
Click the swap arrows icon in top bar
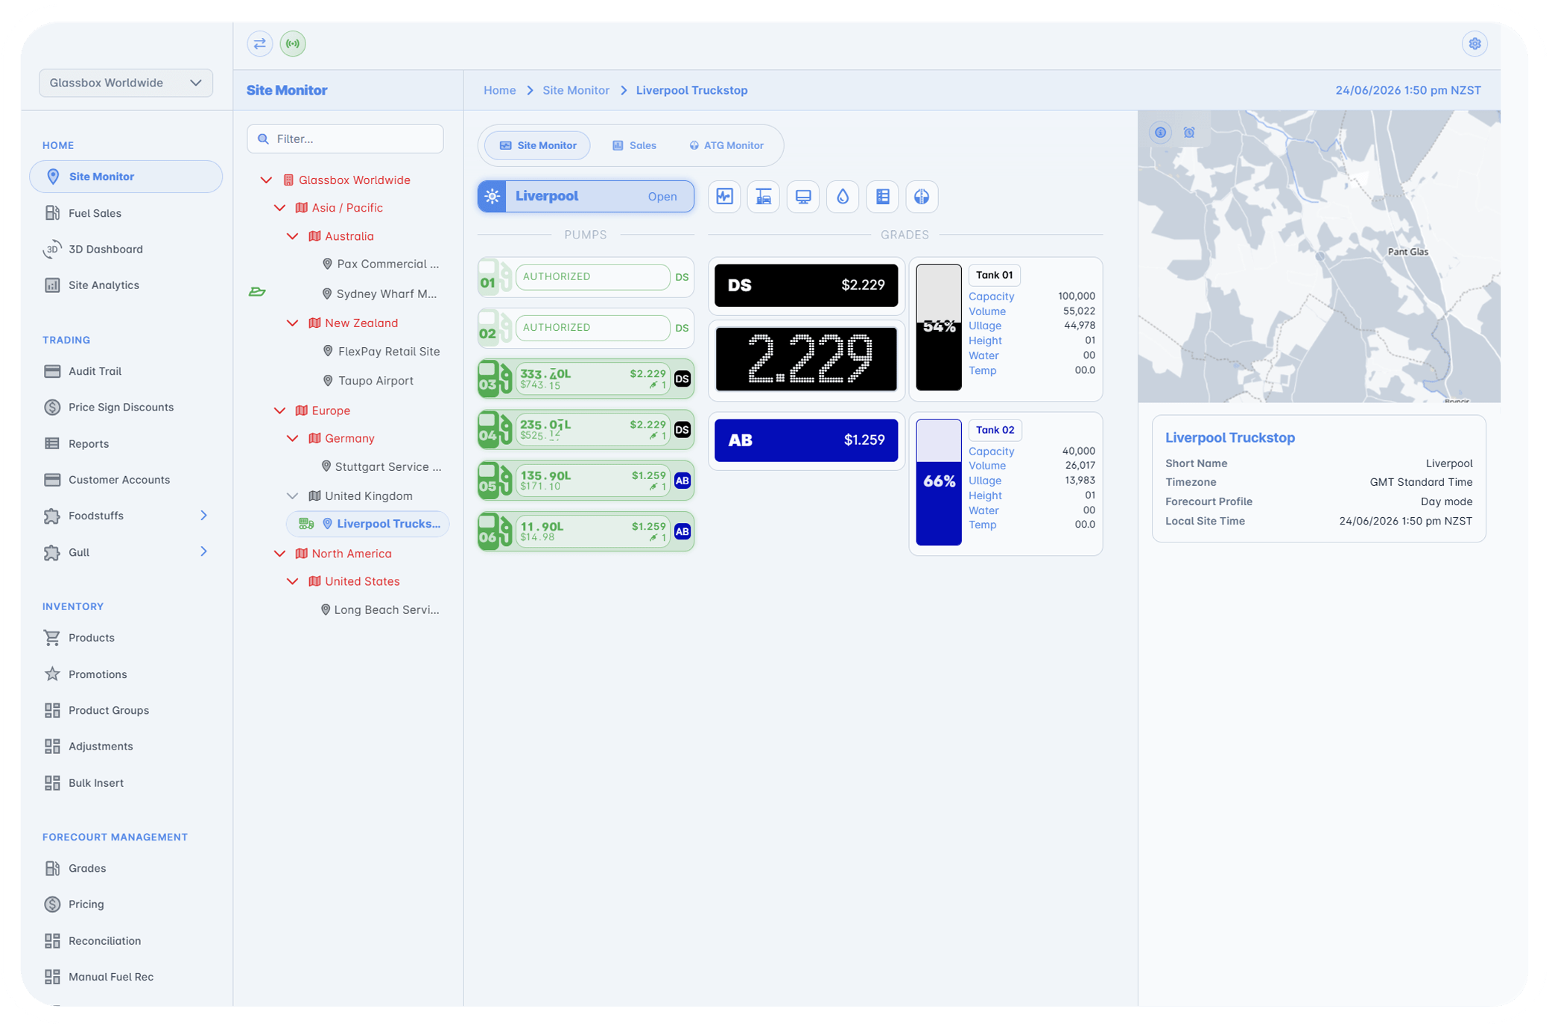pos(259,44)
